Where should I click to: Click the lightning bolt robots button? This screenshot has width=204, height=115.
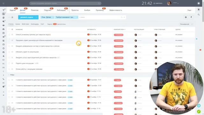pos(191,17)
